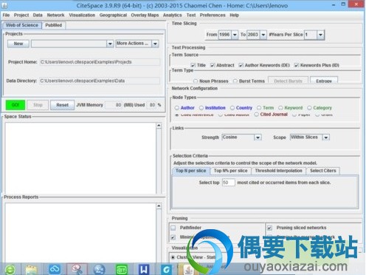Image resolution: width=366 pixels, height=275 pixels.
Task: Open the To year dropdown
Action: pos(263,35)
